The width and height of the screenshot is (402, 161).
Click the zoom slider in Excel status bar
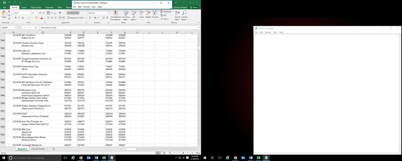pos(183,153)
